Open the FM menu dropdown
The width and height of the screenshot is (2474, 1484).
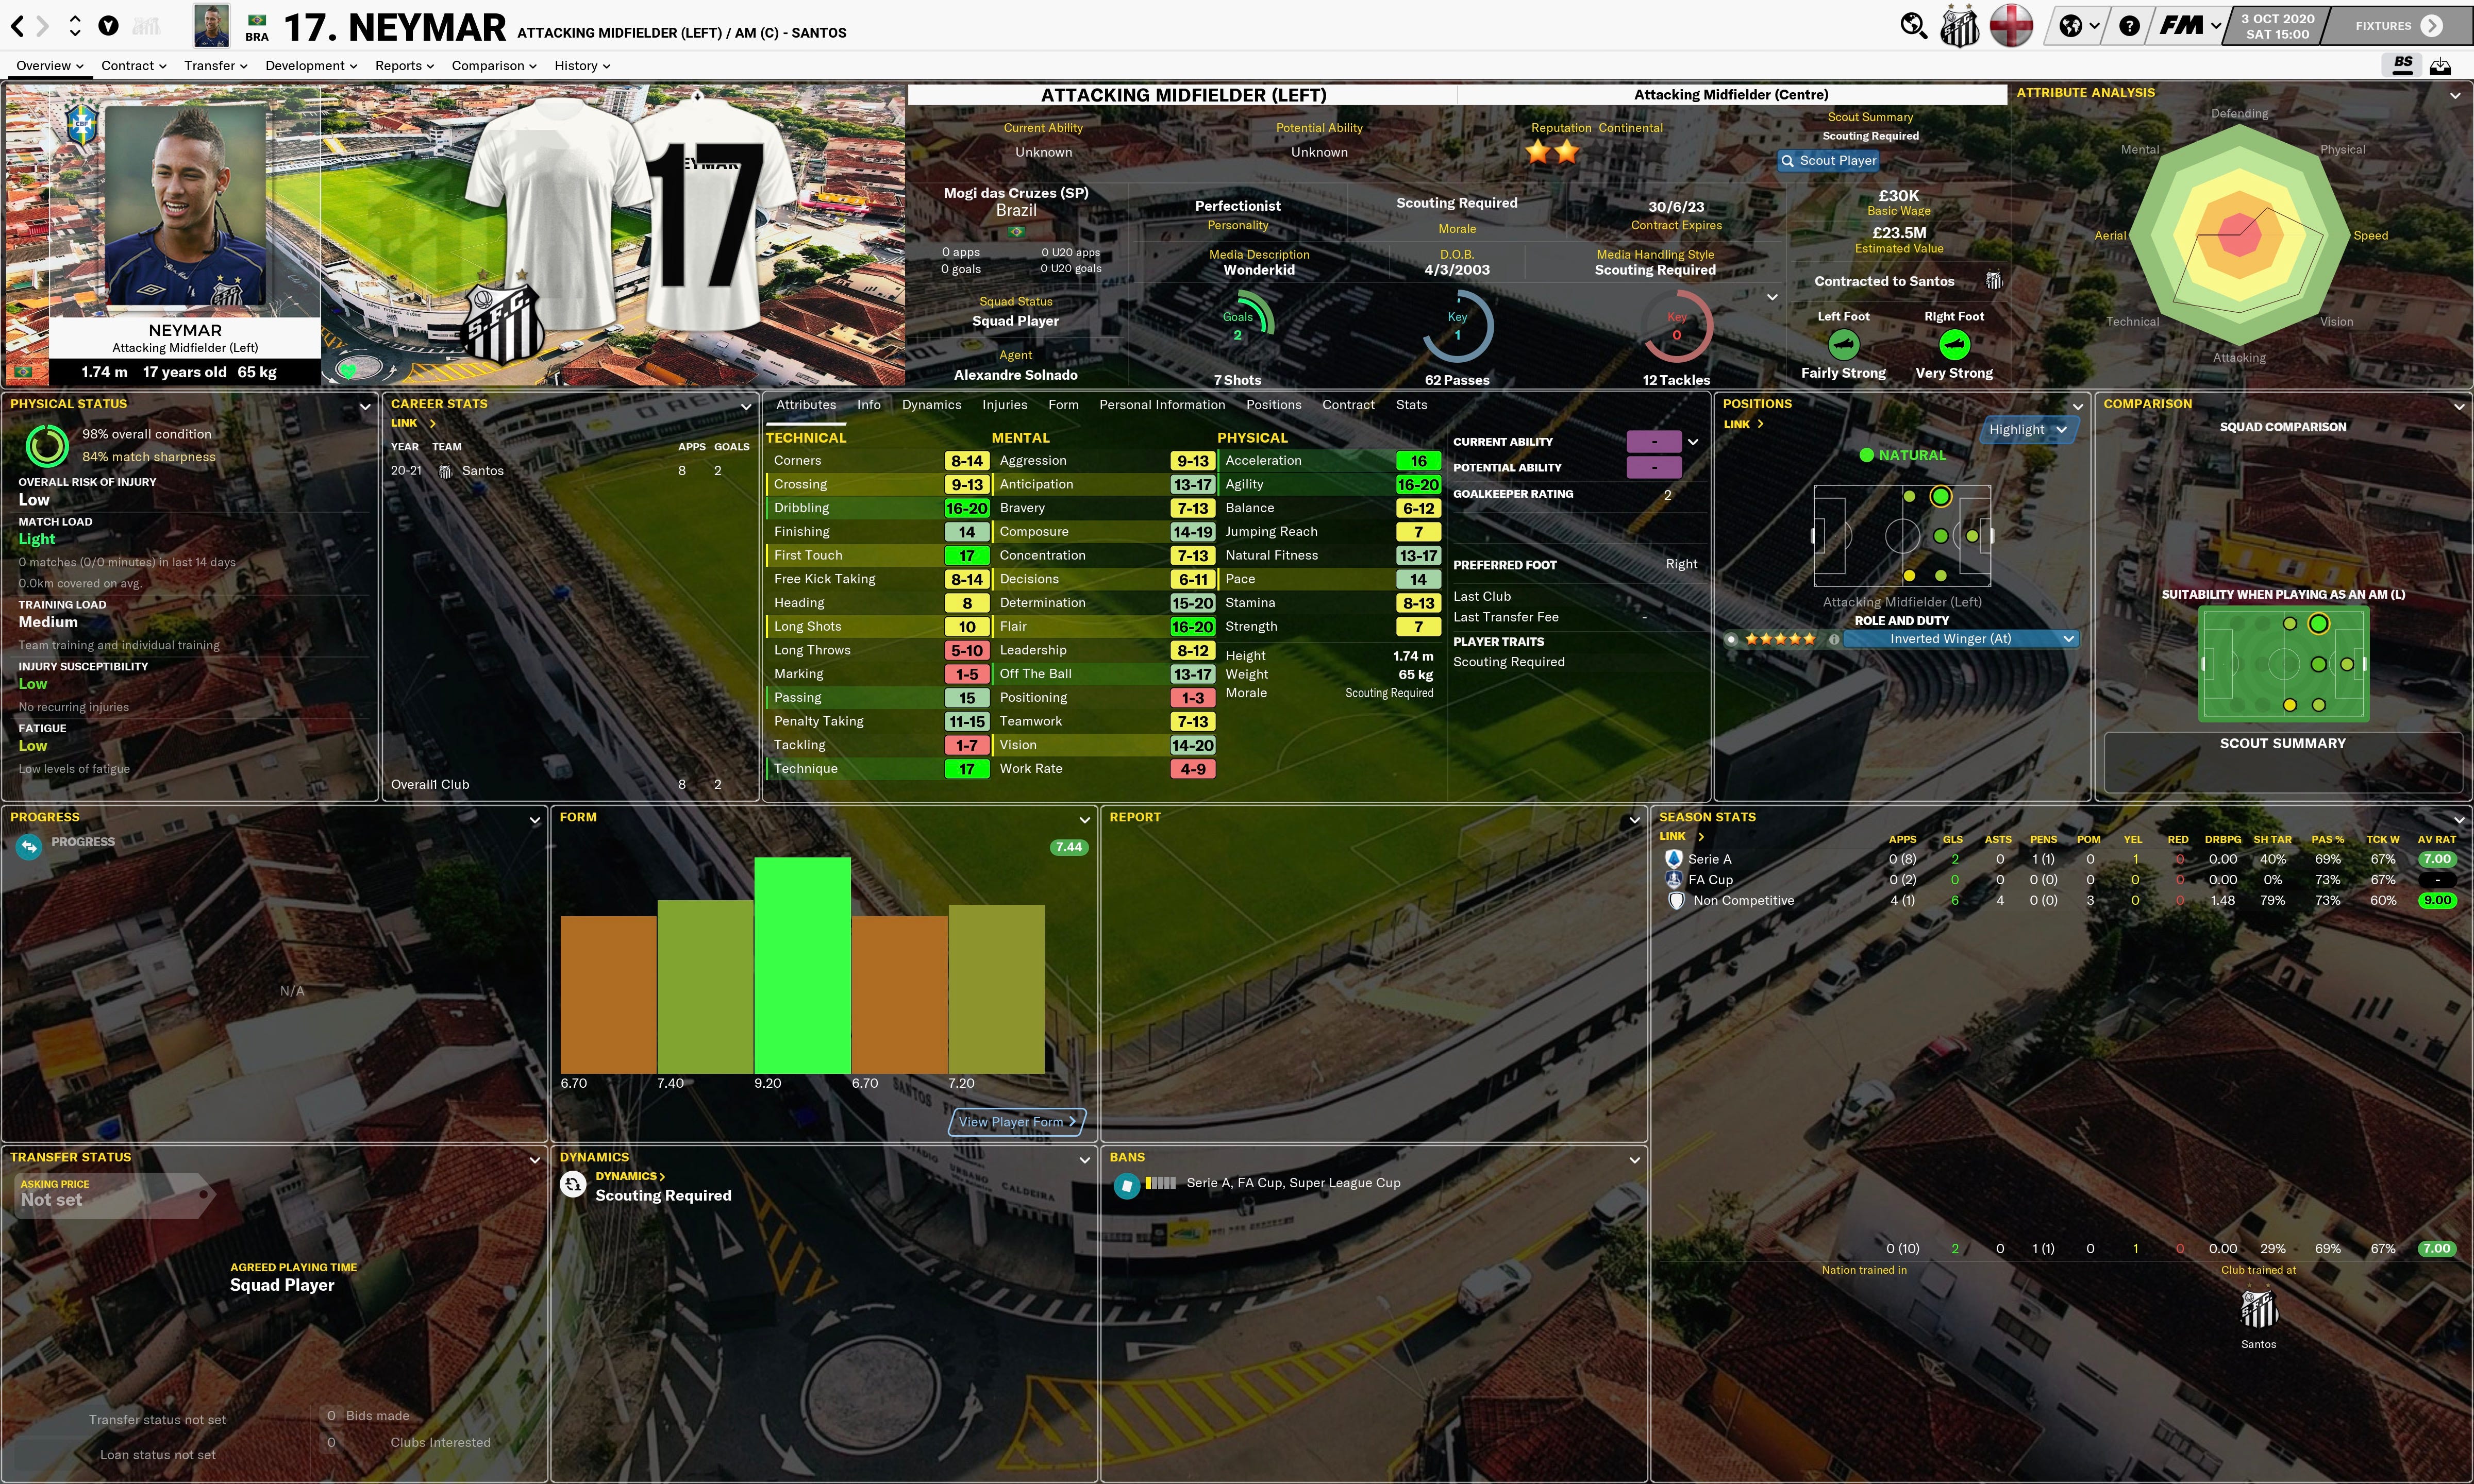[x=2189, y=26]
